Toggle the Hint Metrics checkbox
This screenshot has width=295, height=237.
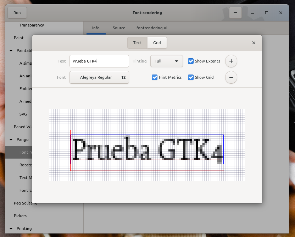coord(154,77)
